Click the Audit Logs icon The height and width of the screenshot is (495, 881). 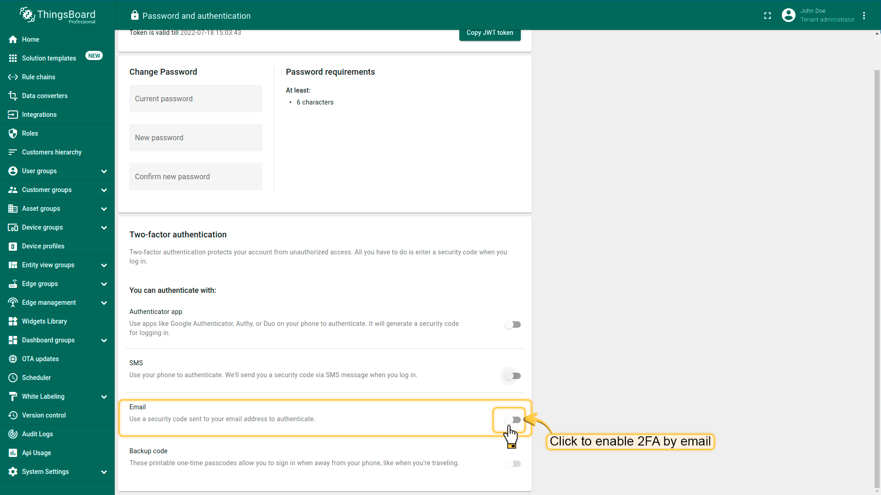[x=13, y=434]
